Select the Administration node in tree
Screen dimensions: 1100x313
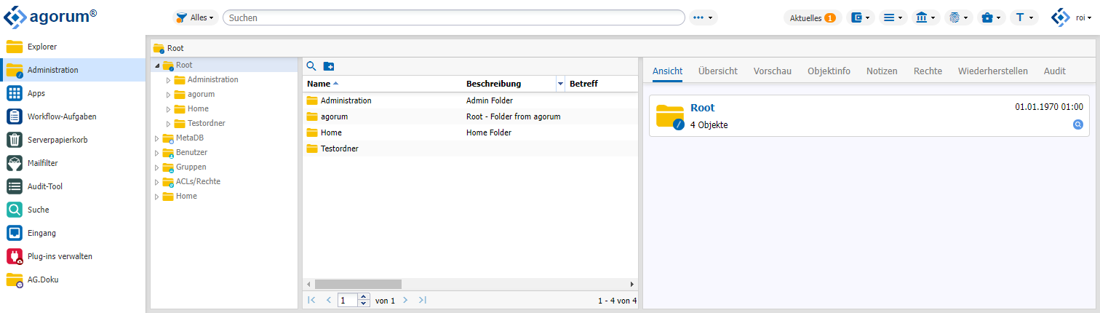[x=212, y=79]
